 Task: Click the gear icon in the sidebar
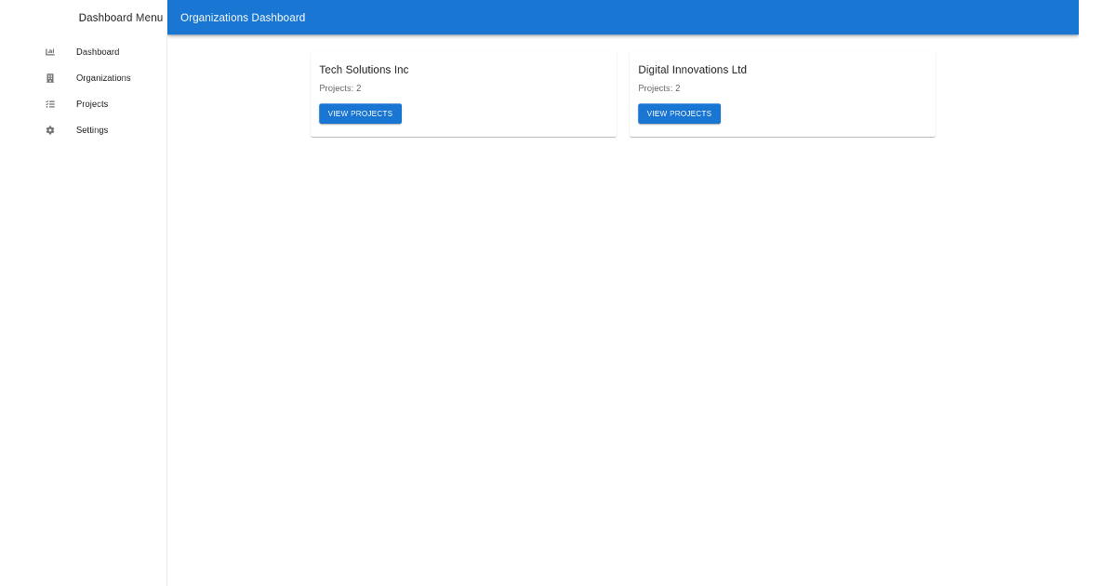[49, 130]
